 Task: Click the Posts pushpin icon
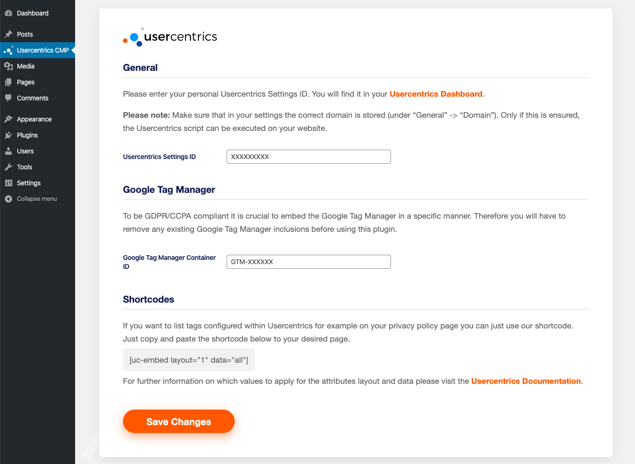[x=8, y=34]
